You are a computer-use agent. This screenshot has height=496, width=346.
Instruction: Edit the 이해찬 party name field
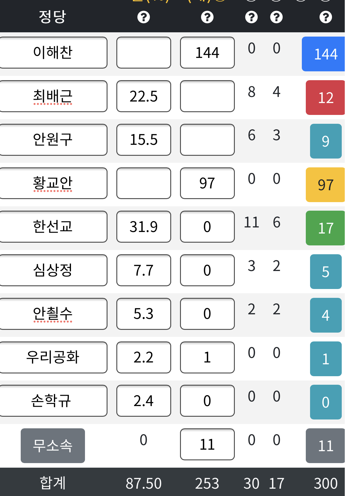[53, 53]
